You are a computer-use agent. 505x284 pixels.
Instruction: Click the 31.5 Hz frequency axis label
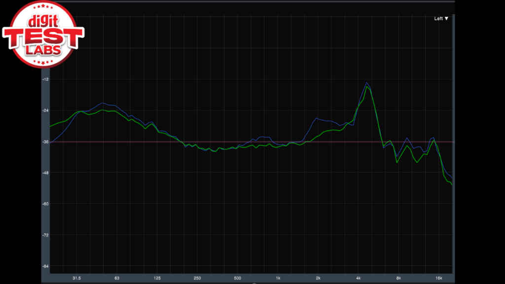[76, 278]
